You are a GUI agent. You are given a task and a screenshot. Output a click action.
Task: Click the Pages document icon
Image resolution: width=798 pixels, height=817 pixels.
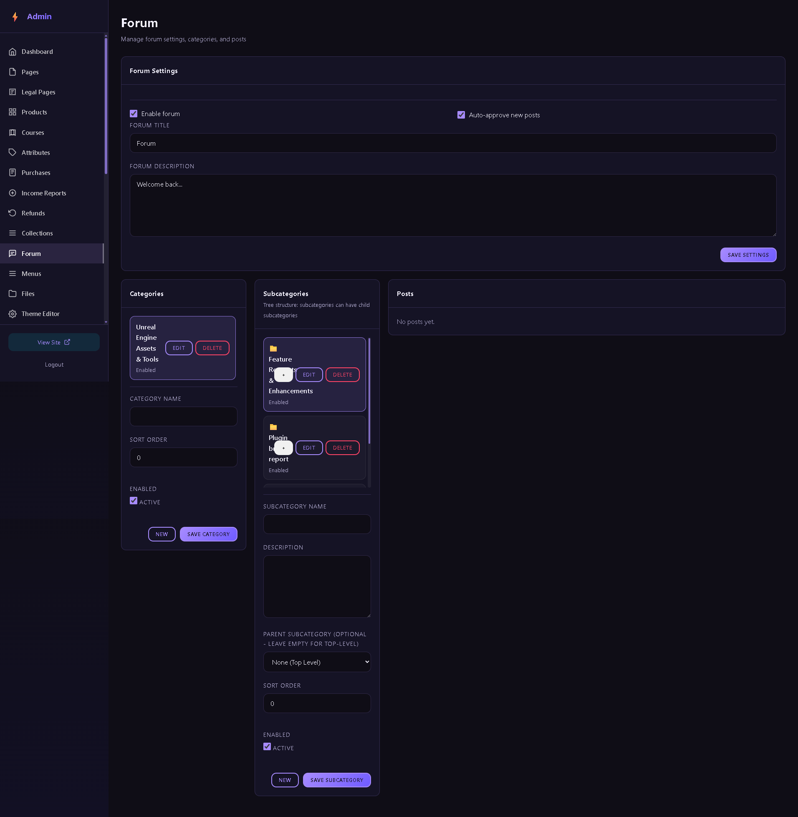point(13,72)
